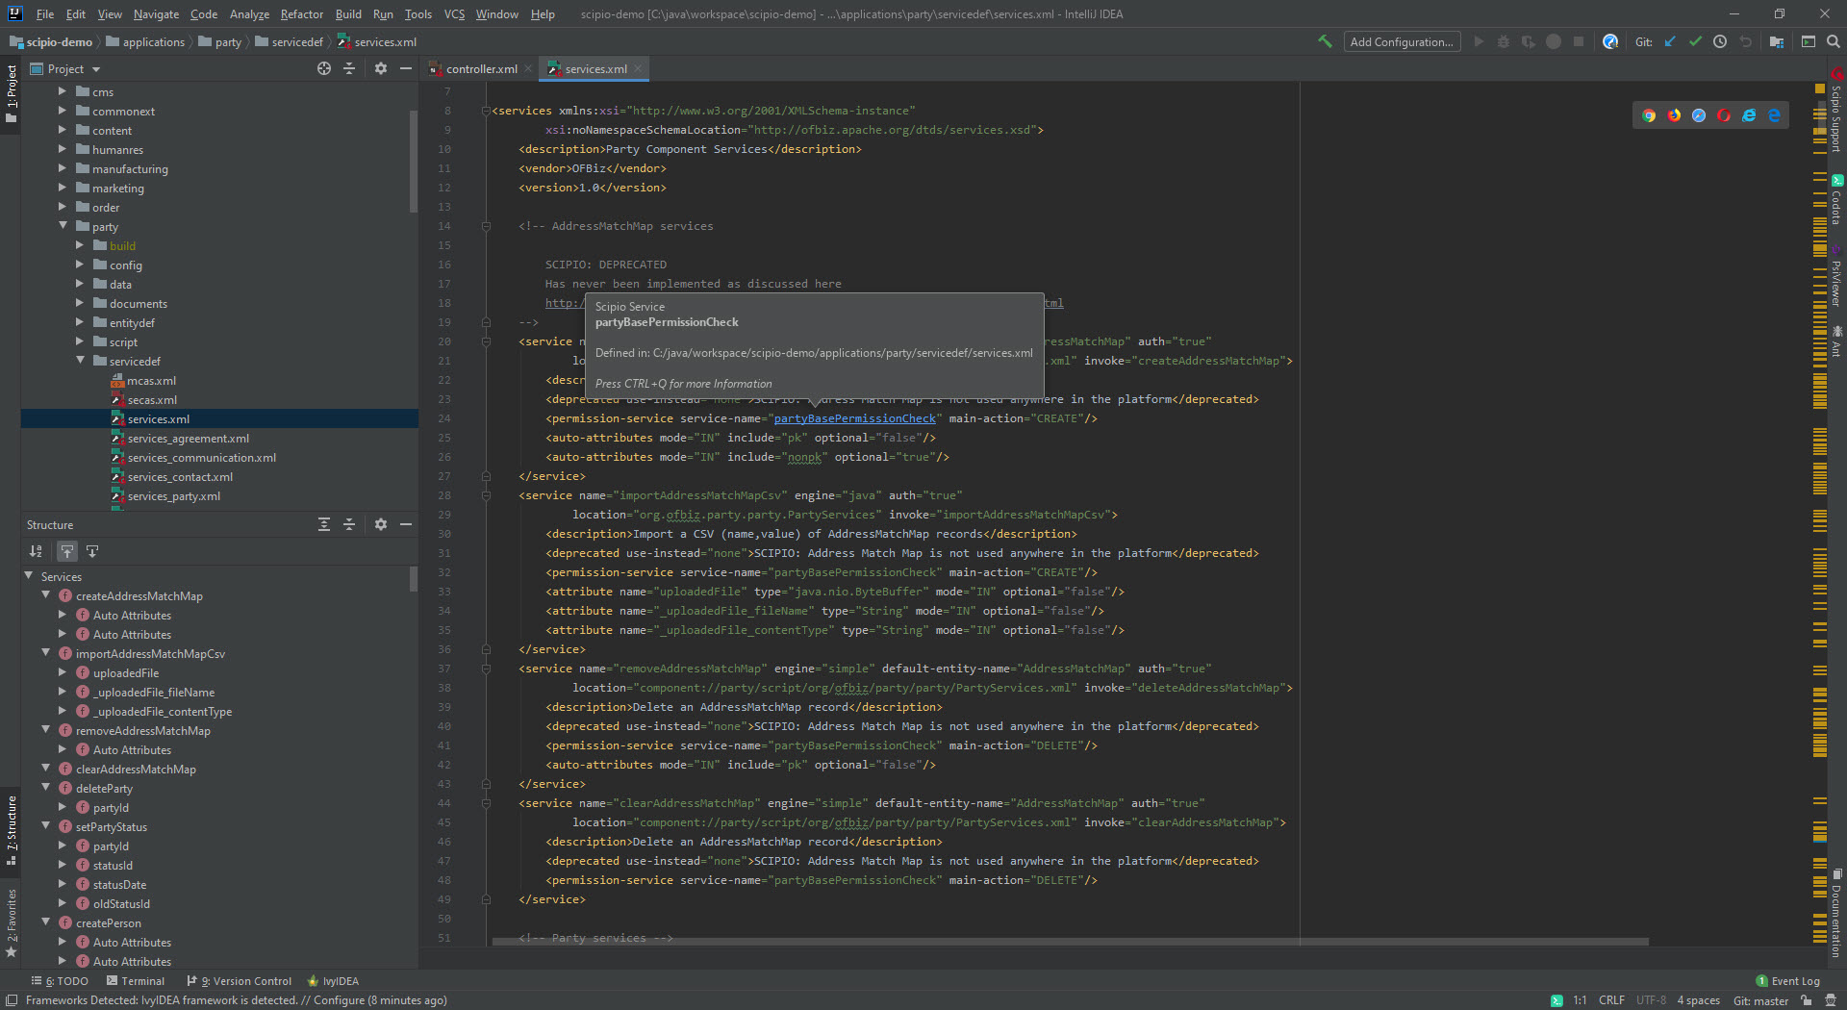Collapse setPartyStatus structure node
The width and height of the screenshot is (1847, 1010).
click(x=46, y=826)
